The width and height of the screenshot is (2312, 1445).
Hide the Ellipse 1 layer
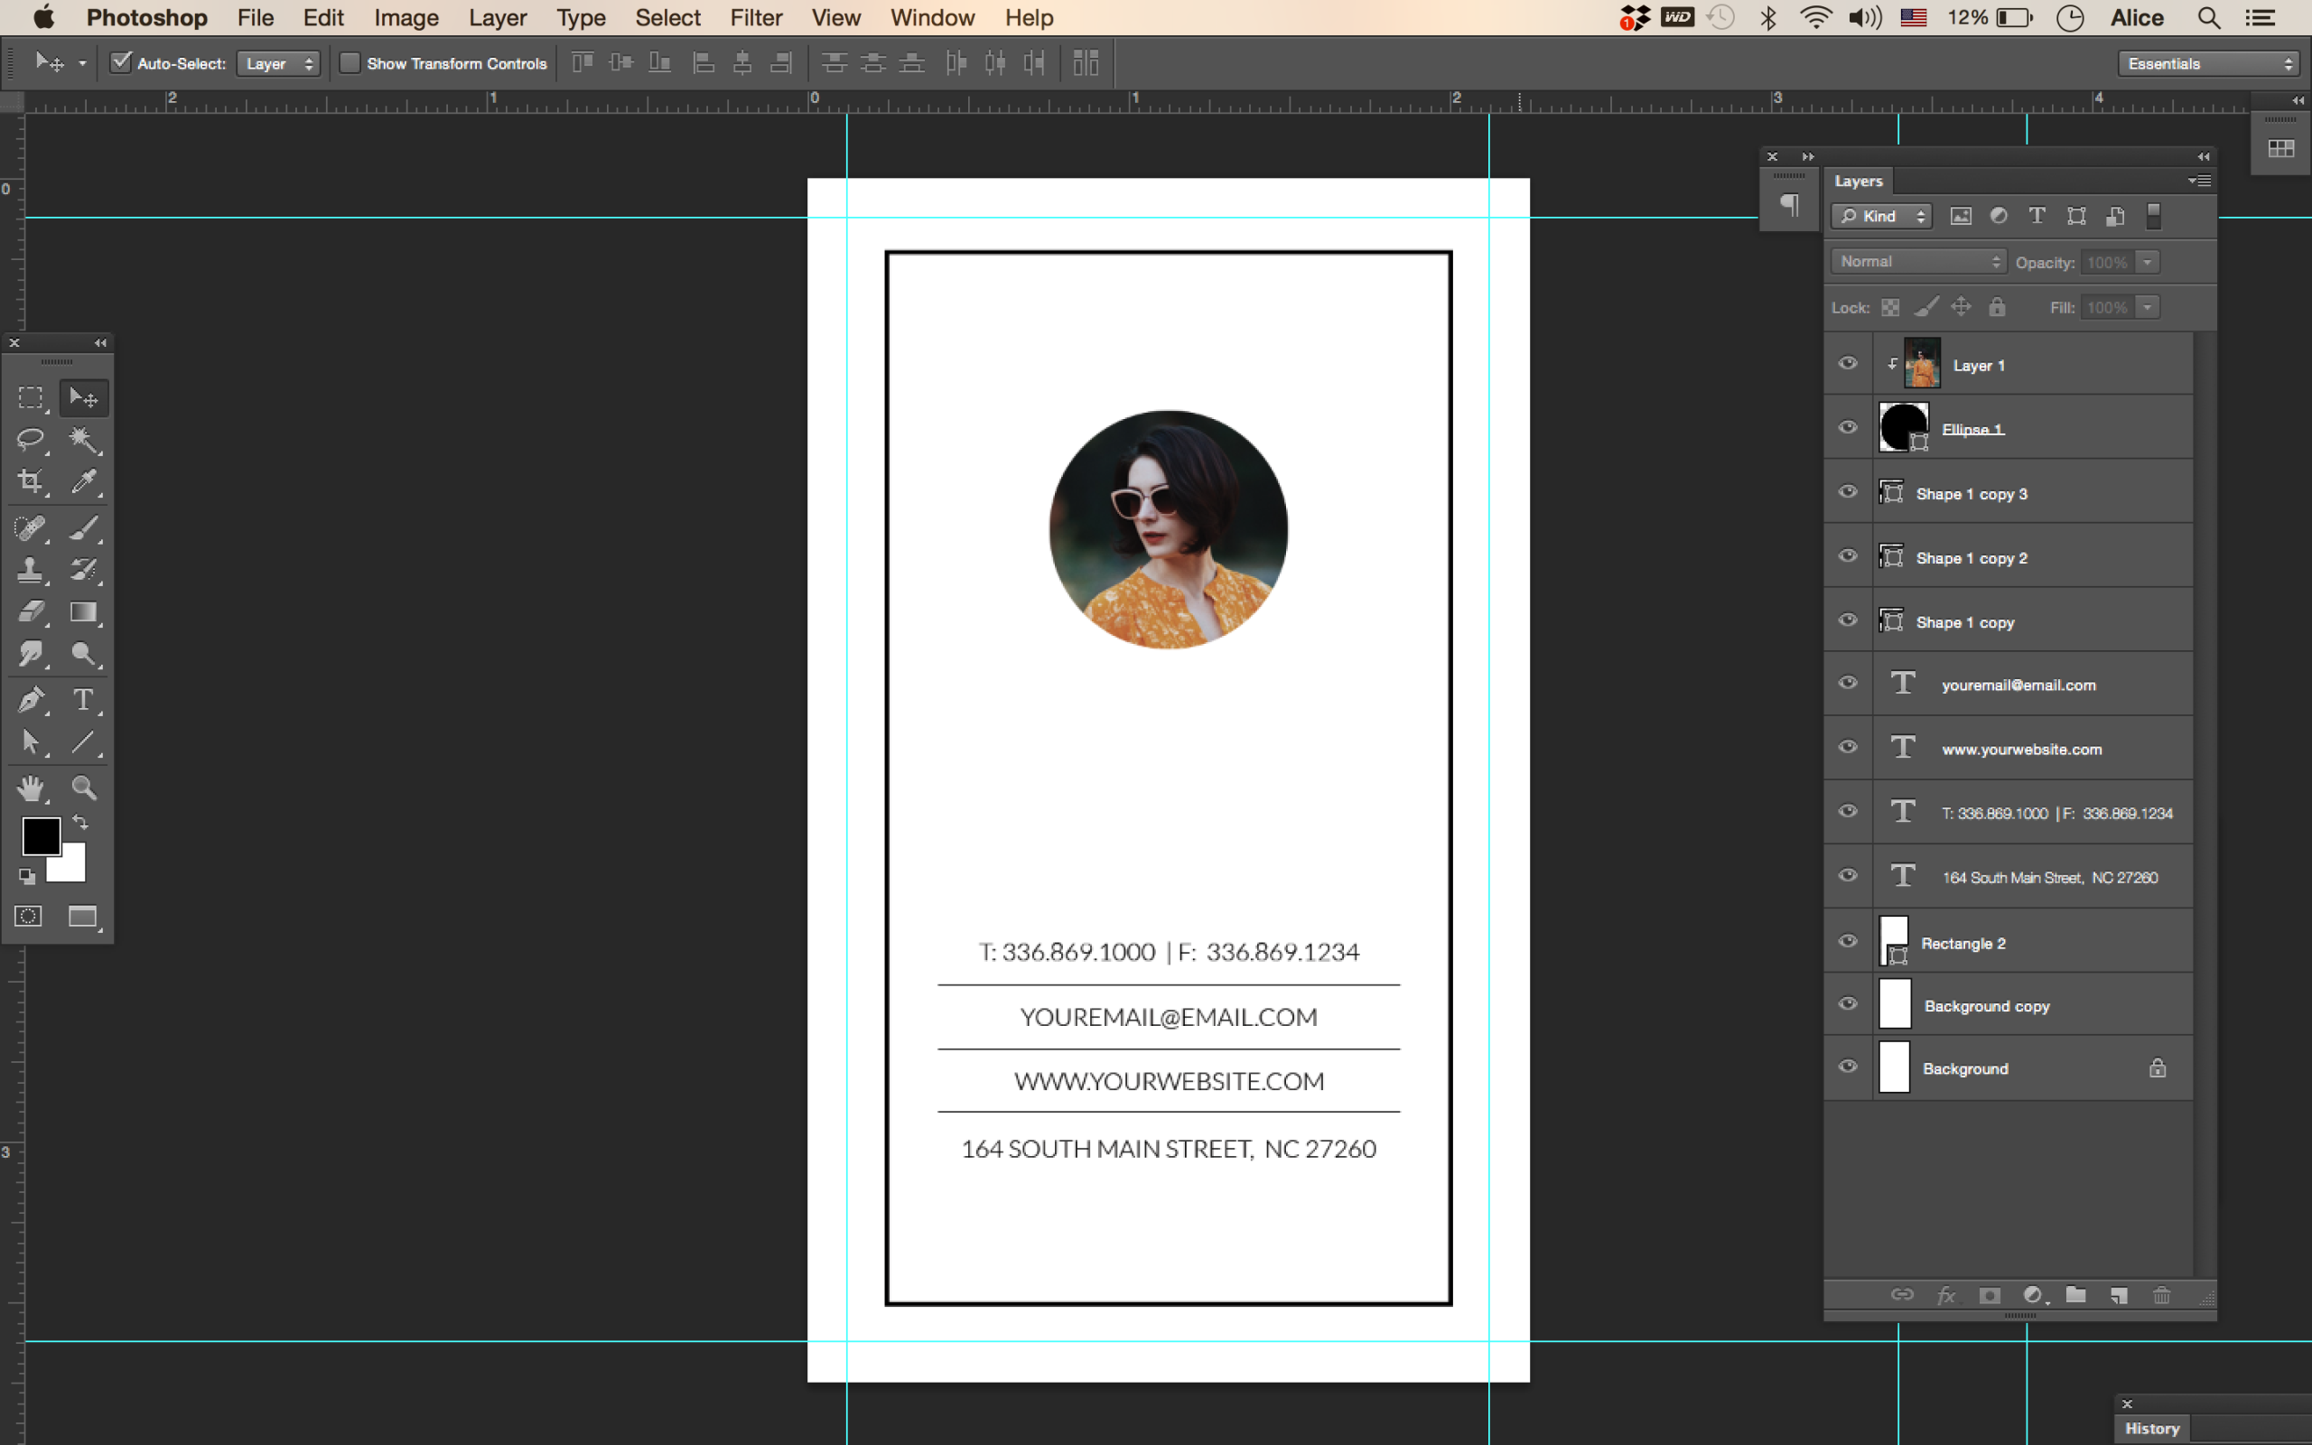(1848, 427)
